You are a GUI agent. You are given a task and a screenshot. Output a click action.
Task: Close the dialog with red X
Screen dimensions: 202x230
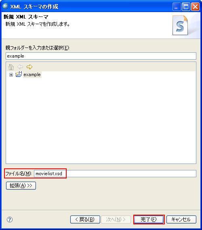tap(196, 7)
